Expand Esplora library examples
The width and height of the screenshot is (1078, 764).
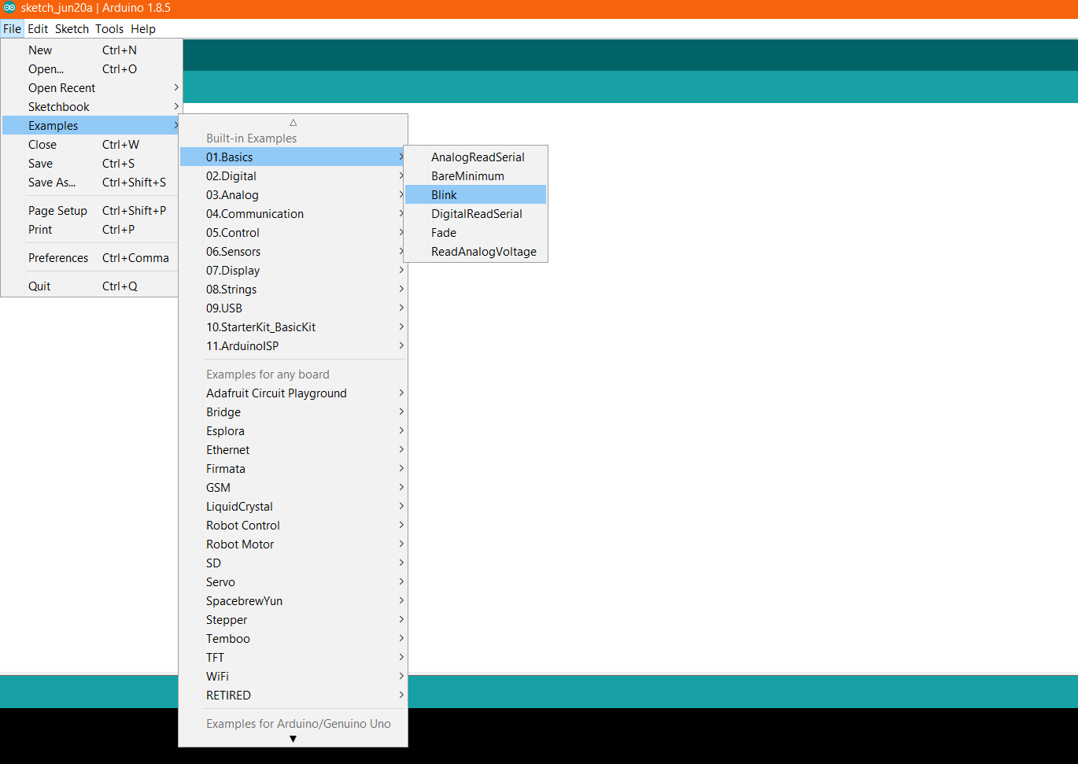pos(293,431)
